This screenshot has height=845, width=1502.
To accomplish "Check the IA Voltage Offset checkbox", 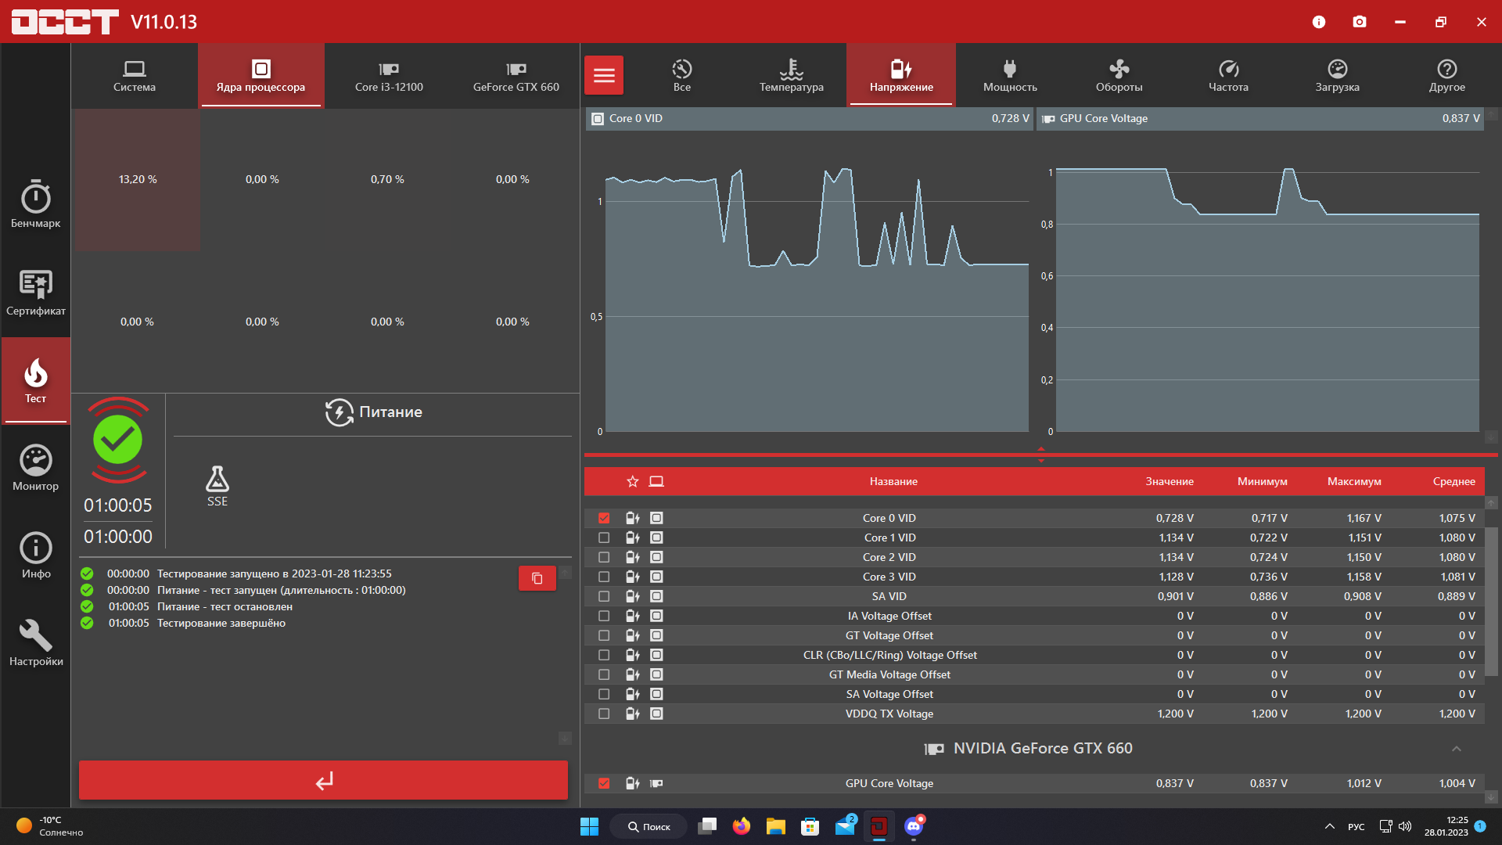I will pyautogui.click(x=604, y=616).
